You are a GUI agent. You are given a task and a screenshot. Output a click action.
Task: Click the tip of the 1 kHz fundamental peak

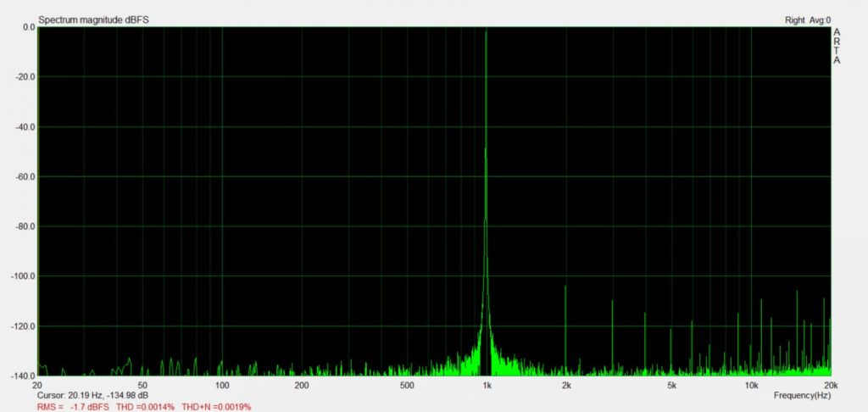(486, 32)
